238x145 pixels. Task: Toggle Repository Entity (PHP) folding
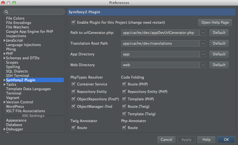[x=124, y=92]
